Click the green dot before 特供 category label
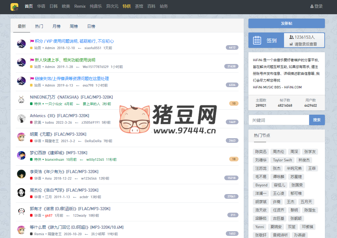This screenshot has width=337, height=238. (31, 103)
